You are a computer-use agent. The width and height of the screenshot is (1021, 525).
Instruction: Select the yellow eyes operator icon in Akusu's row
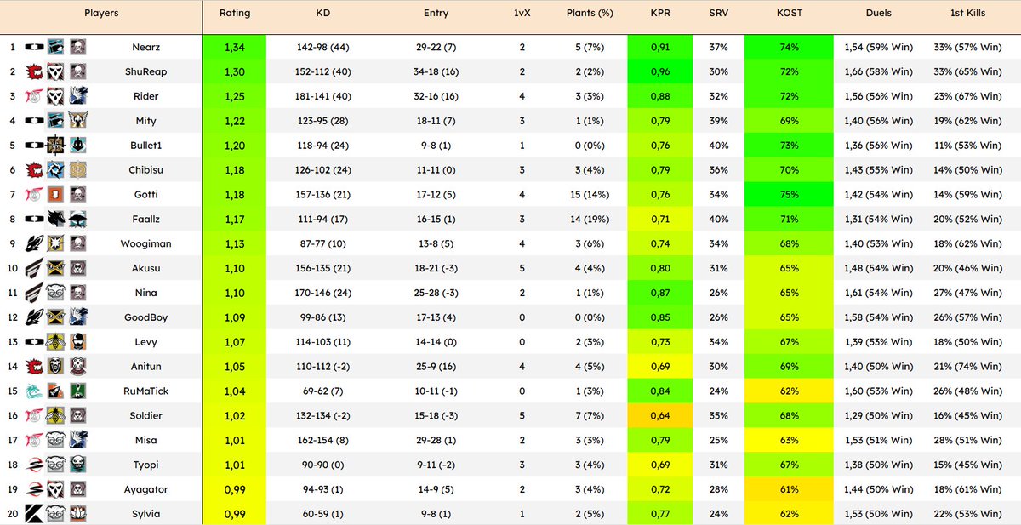pyautogui.click(x=56, y=268)
